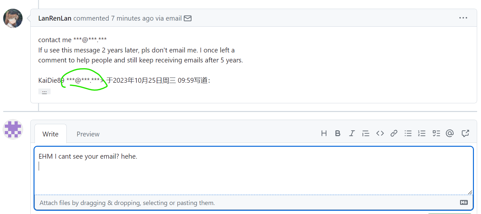The height and width of the screenshot is (214, 481).
Task: Open the comment options kebab menu
Action: coord(463,18)
